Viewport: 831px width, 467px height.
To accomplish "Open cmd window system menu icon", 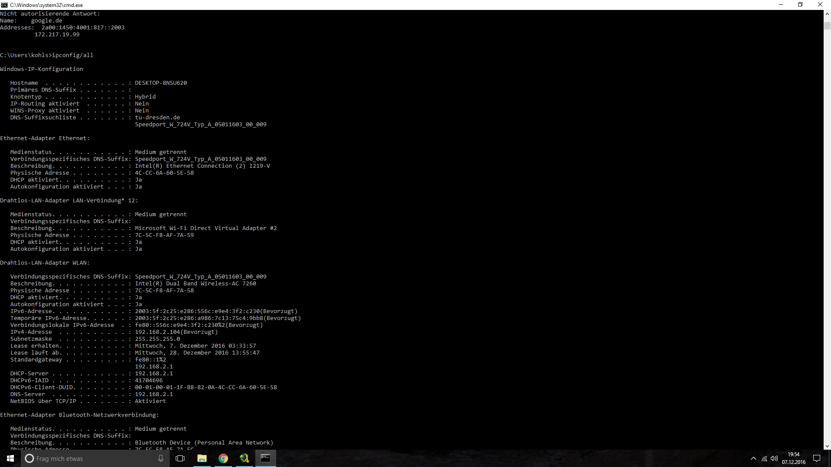I will click(x=4, y=5).
